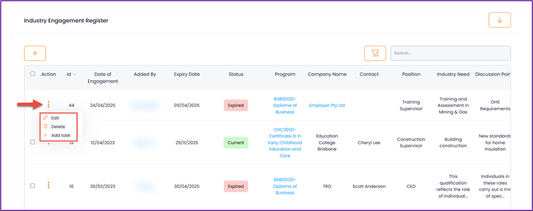Open three-dot action menu for Id 16
Viewport: 533px width, 211px height.
(x=49, y=185)
